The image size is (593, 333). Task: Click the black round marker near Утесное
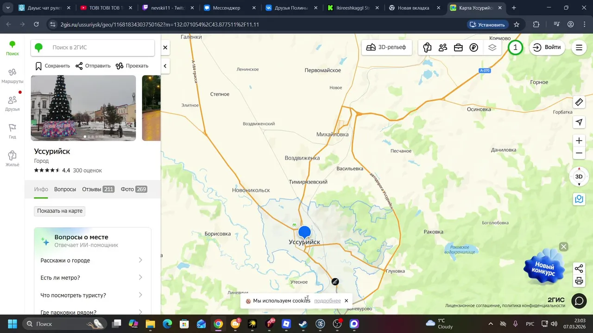(335, 282)
